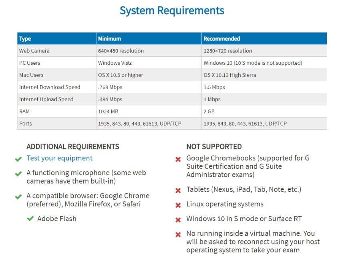Click the Type column header
This screenshot has height=258, width=340.
point(25,39)
